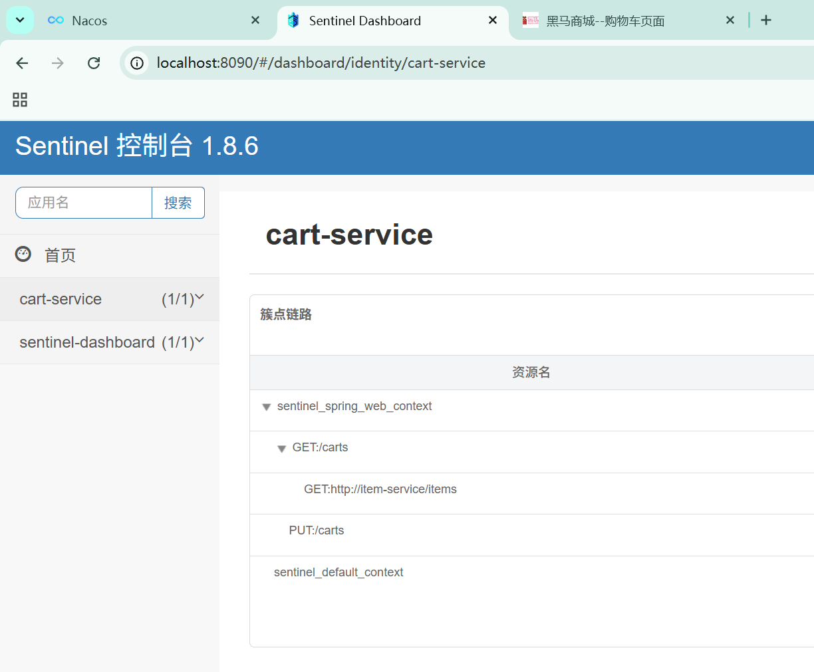Select sentinel_spring_web_context row text
Image resolution: width=814 pixels, height=672 pixels.
click(x=354, y=406)
